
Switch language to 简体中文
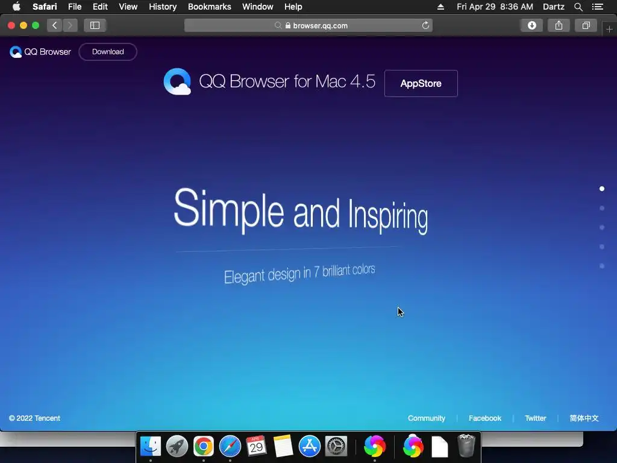(584, 418)
